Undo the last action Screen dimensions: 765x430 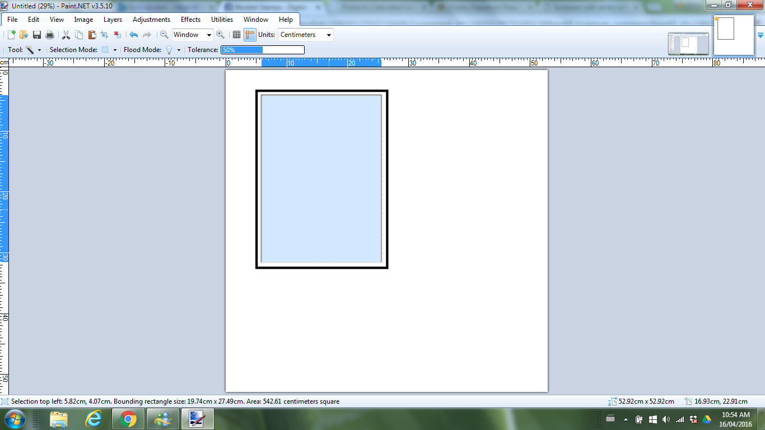[x=133, y=34]
